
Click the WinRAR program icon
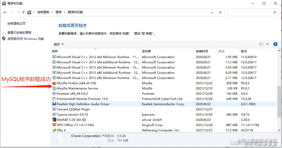(54, 120)
